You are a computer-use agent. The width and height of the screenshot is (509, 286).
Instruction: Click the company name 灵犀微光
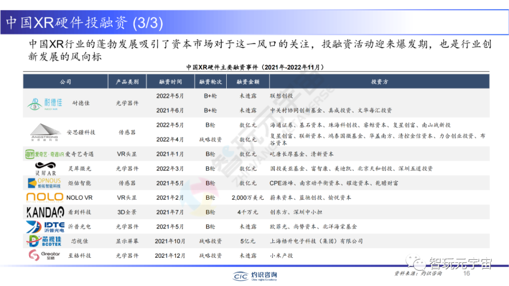pos(80,169)
